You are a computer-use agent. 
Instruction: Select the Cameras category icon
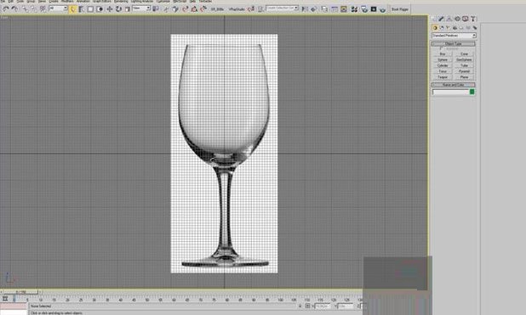(455, 28)
